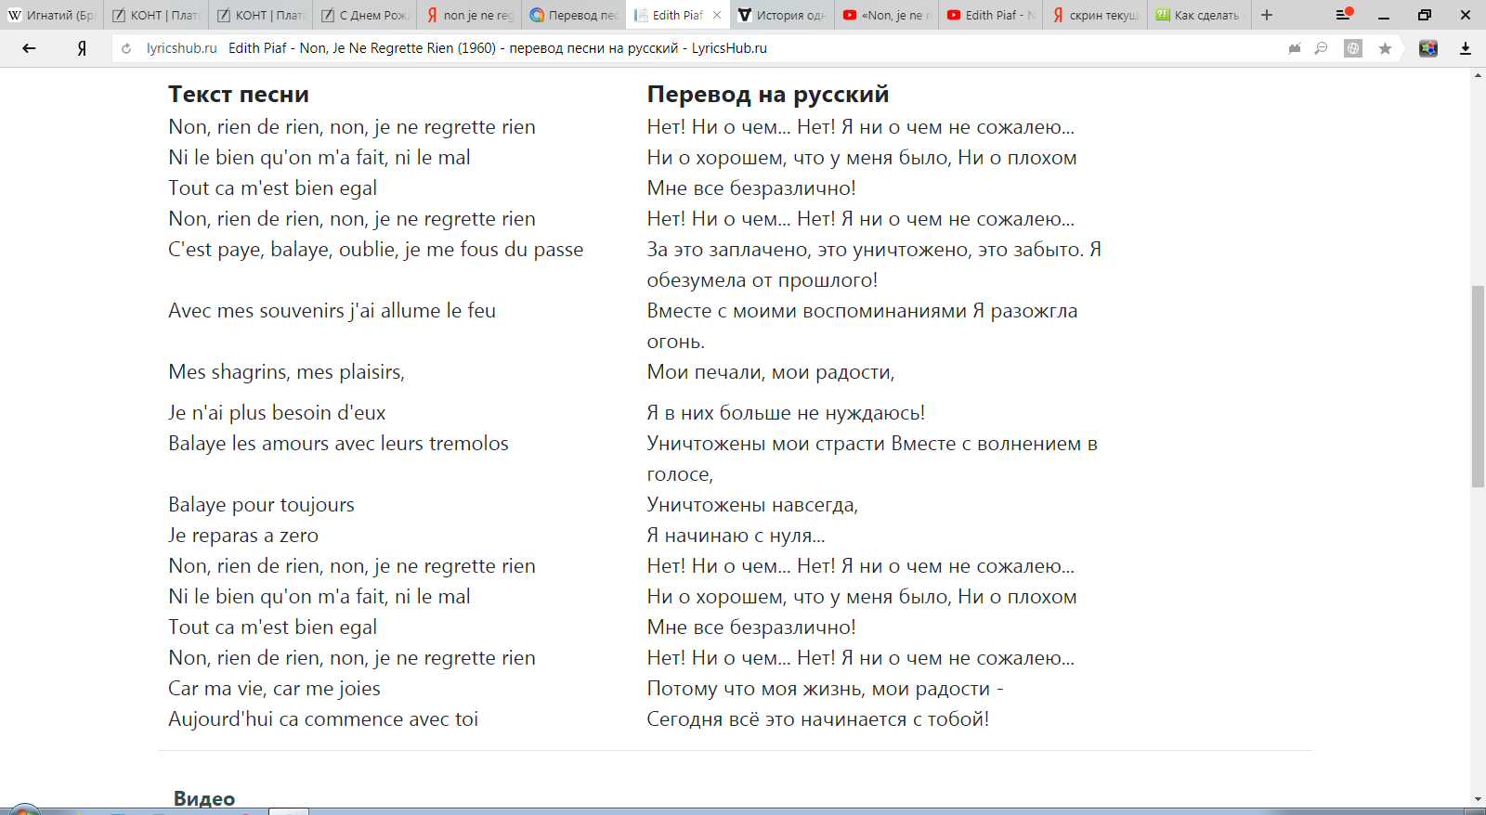This screenshot has width=1486, height=815.
Task: Switch to the 'non je ne reg' Yandex tab
Action: pos(469,15)
